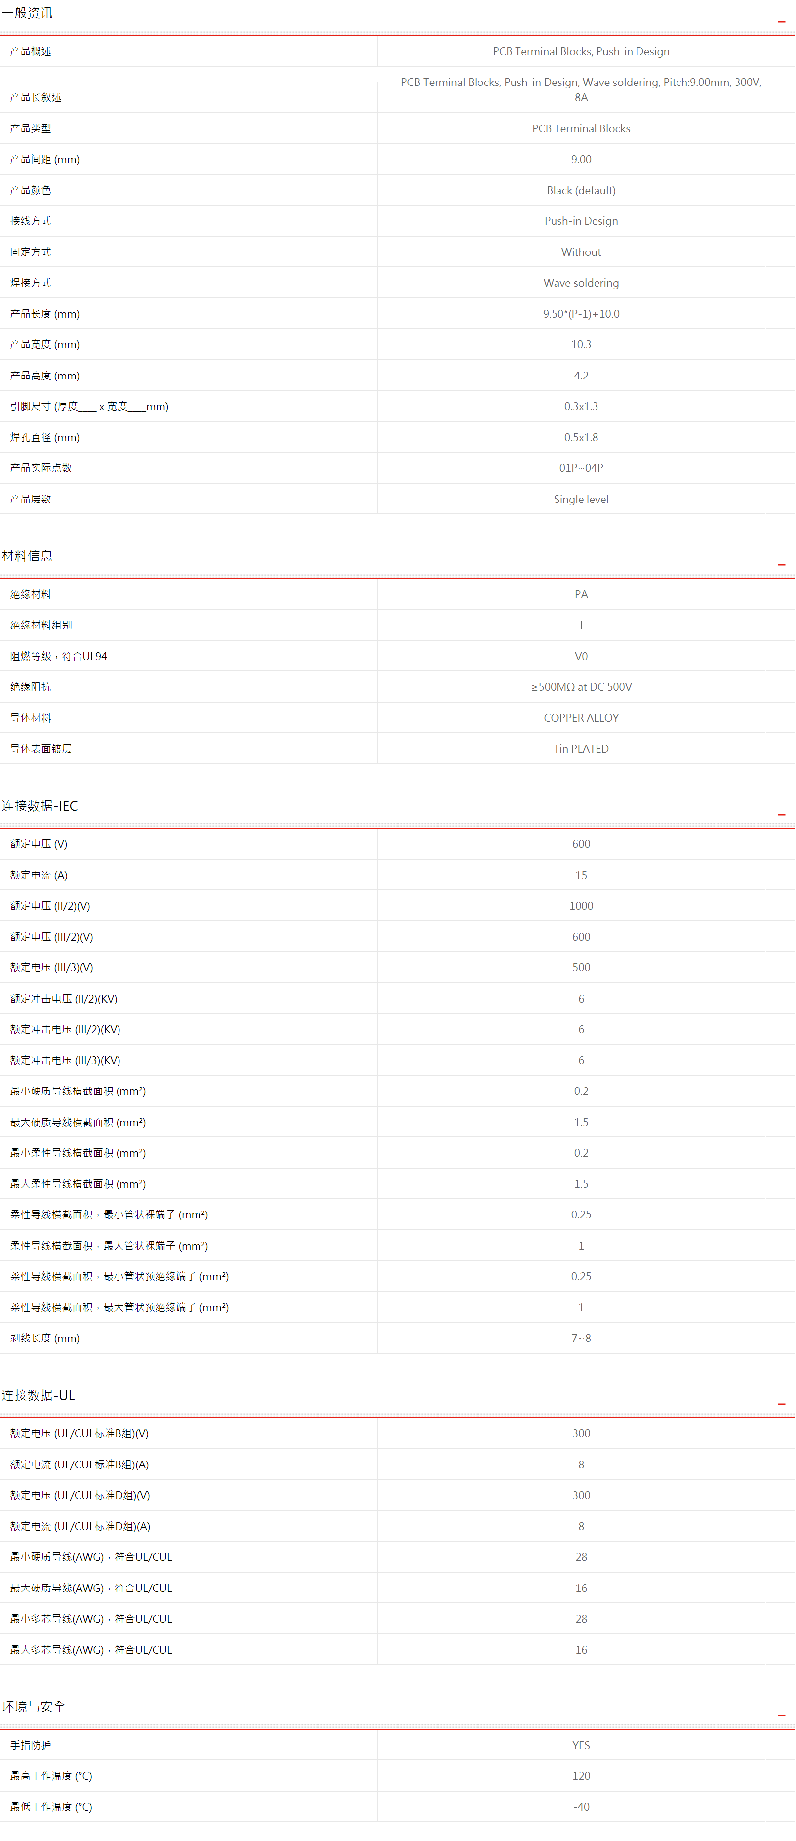This screenshot has height=1841, width=796.
Task: Click the ≥500MΩ at DC 500V value
Action: (x=581, y=687)
